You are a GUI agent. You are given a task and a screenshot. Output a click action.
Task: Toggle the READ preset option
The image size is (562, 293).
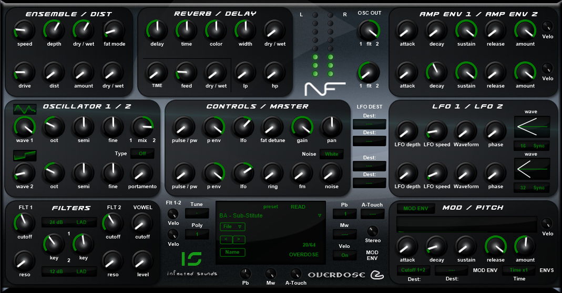click(x=298, y=207)
